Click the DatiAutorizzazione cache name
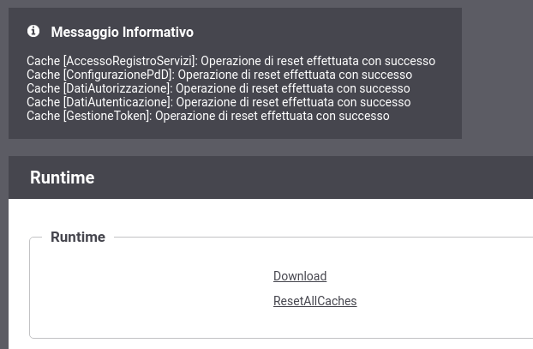The image size is (533, 349). coord(117,88)
